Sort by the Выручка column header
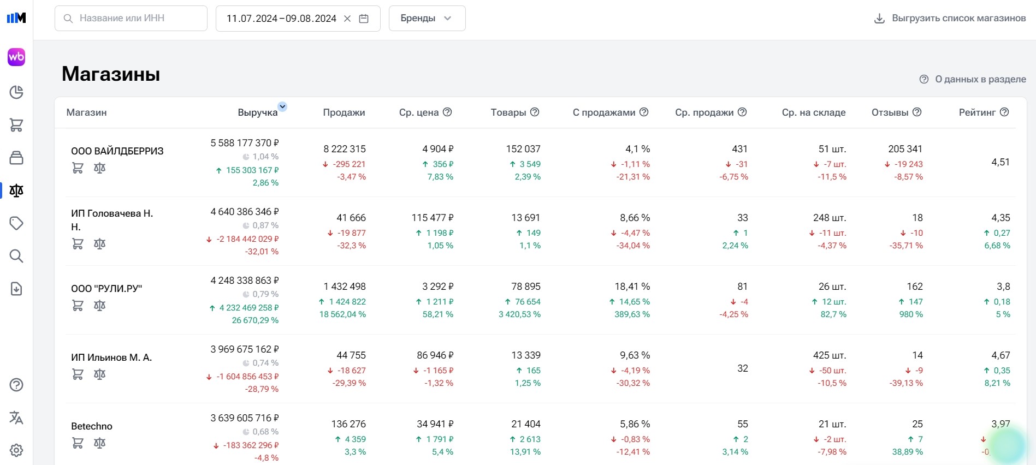The width and height of the screenshot is (1036, 465). 258,112
